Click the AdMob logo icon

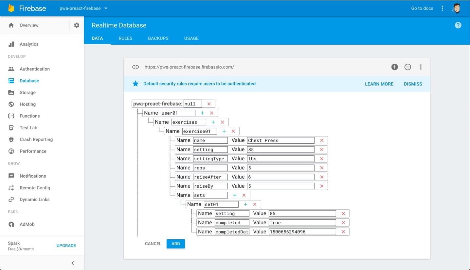tap(11, 224)
